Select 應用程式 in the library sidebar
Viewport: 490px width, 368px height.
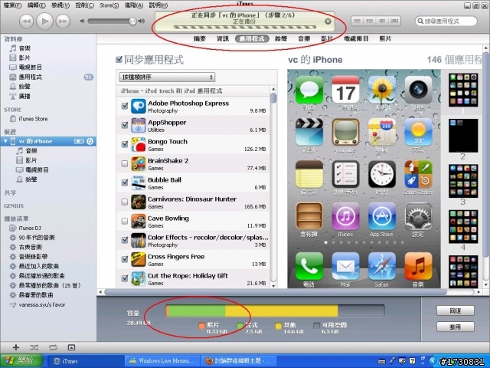click(x=30, y=77)
